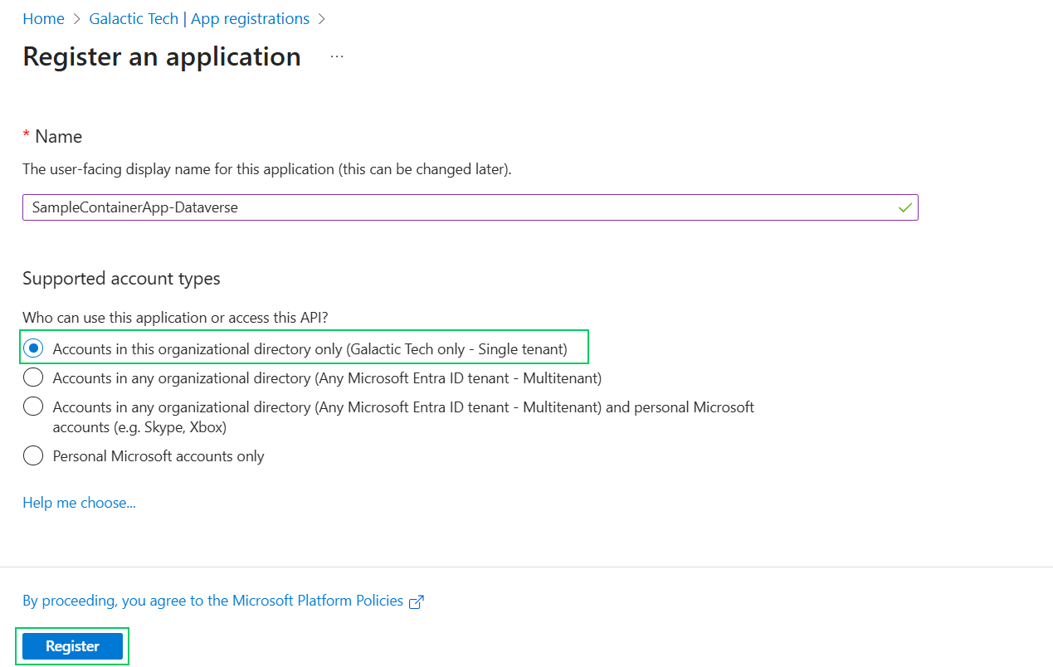Open the Help me choose link
The width and height of the screenshot is (1053, 667).
click(x=79, y=503)
